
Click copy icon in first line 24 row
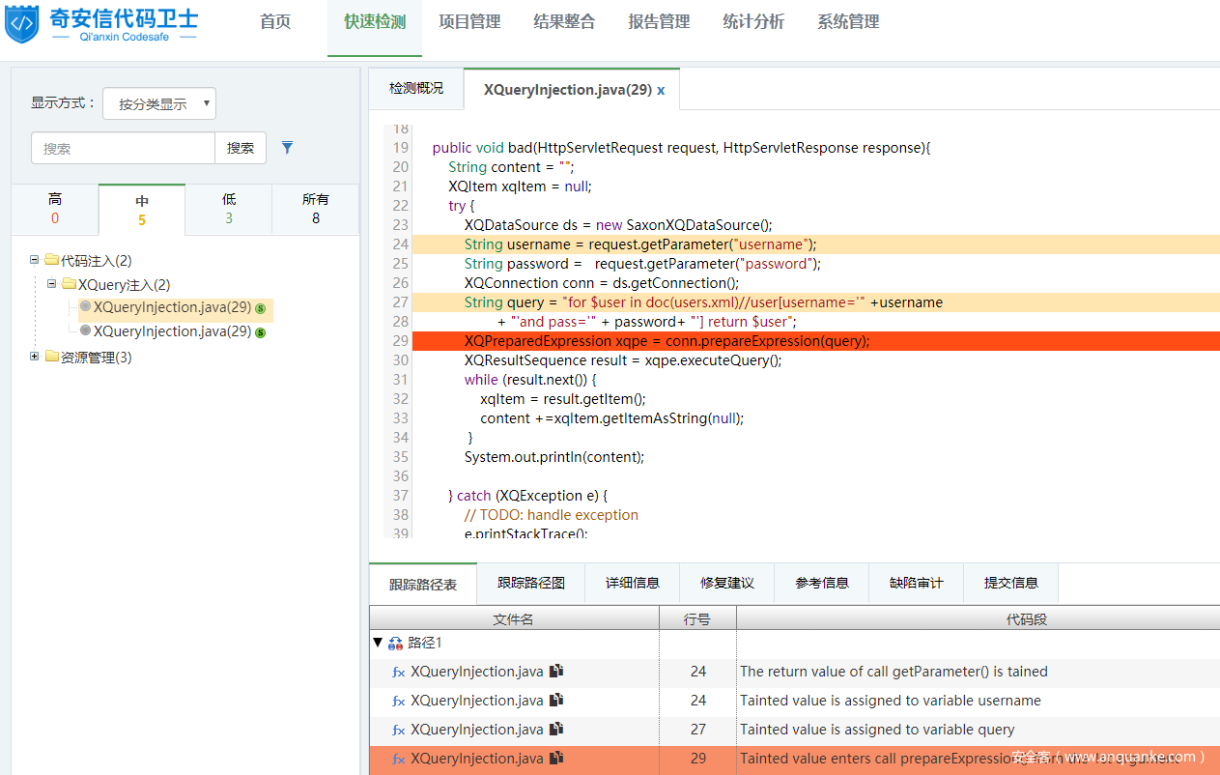[556, 672]
